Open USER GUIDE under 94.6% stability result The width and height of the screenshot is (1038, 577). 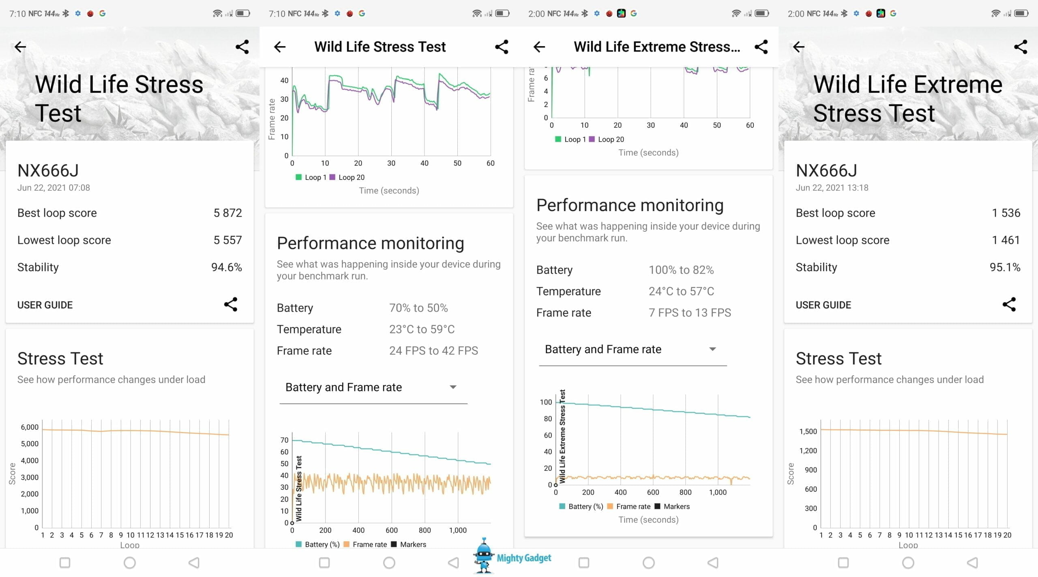[45, 305]
